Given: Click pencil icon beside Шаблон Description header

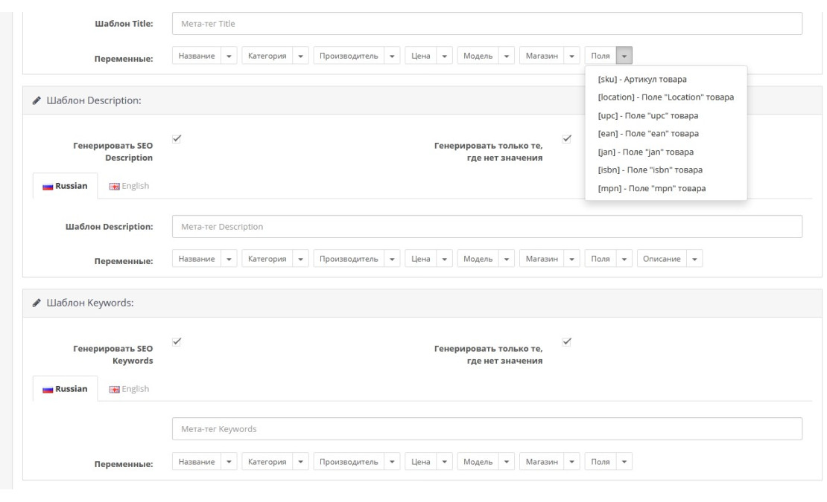Looking at the screenshot, I should 37,101.
